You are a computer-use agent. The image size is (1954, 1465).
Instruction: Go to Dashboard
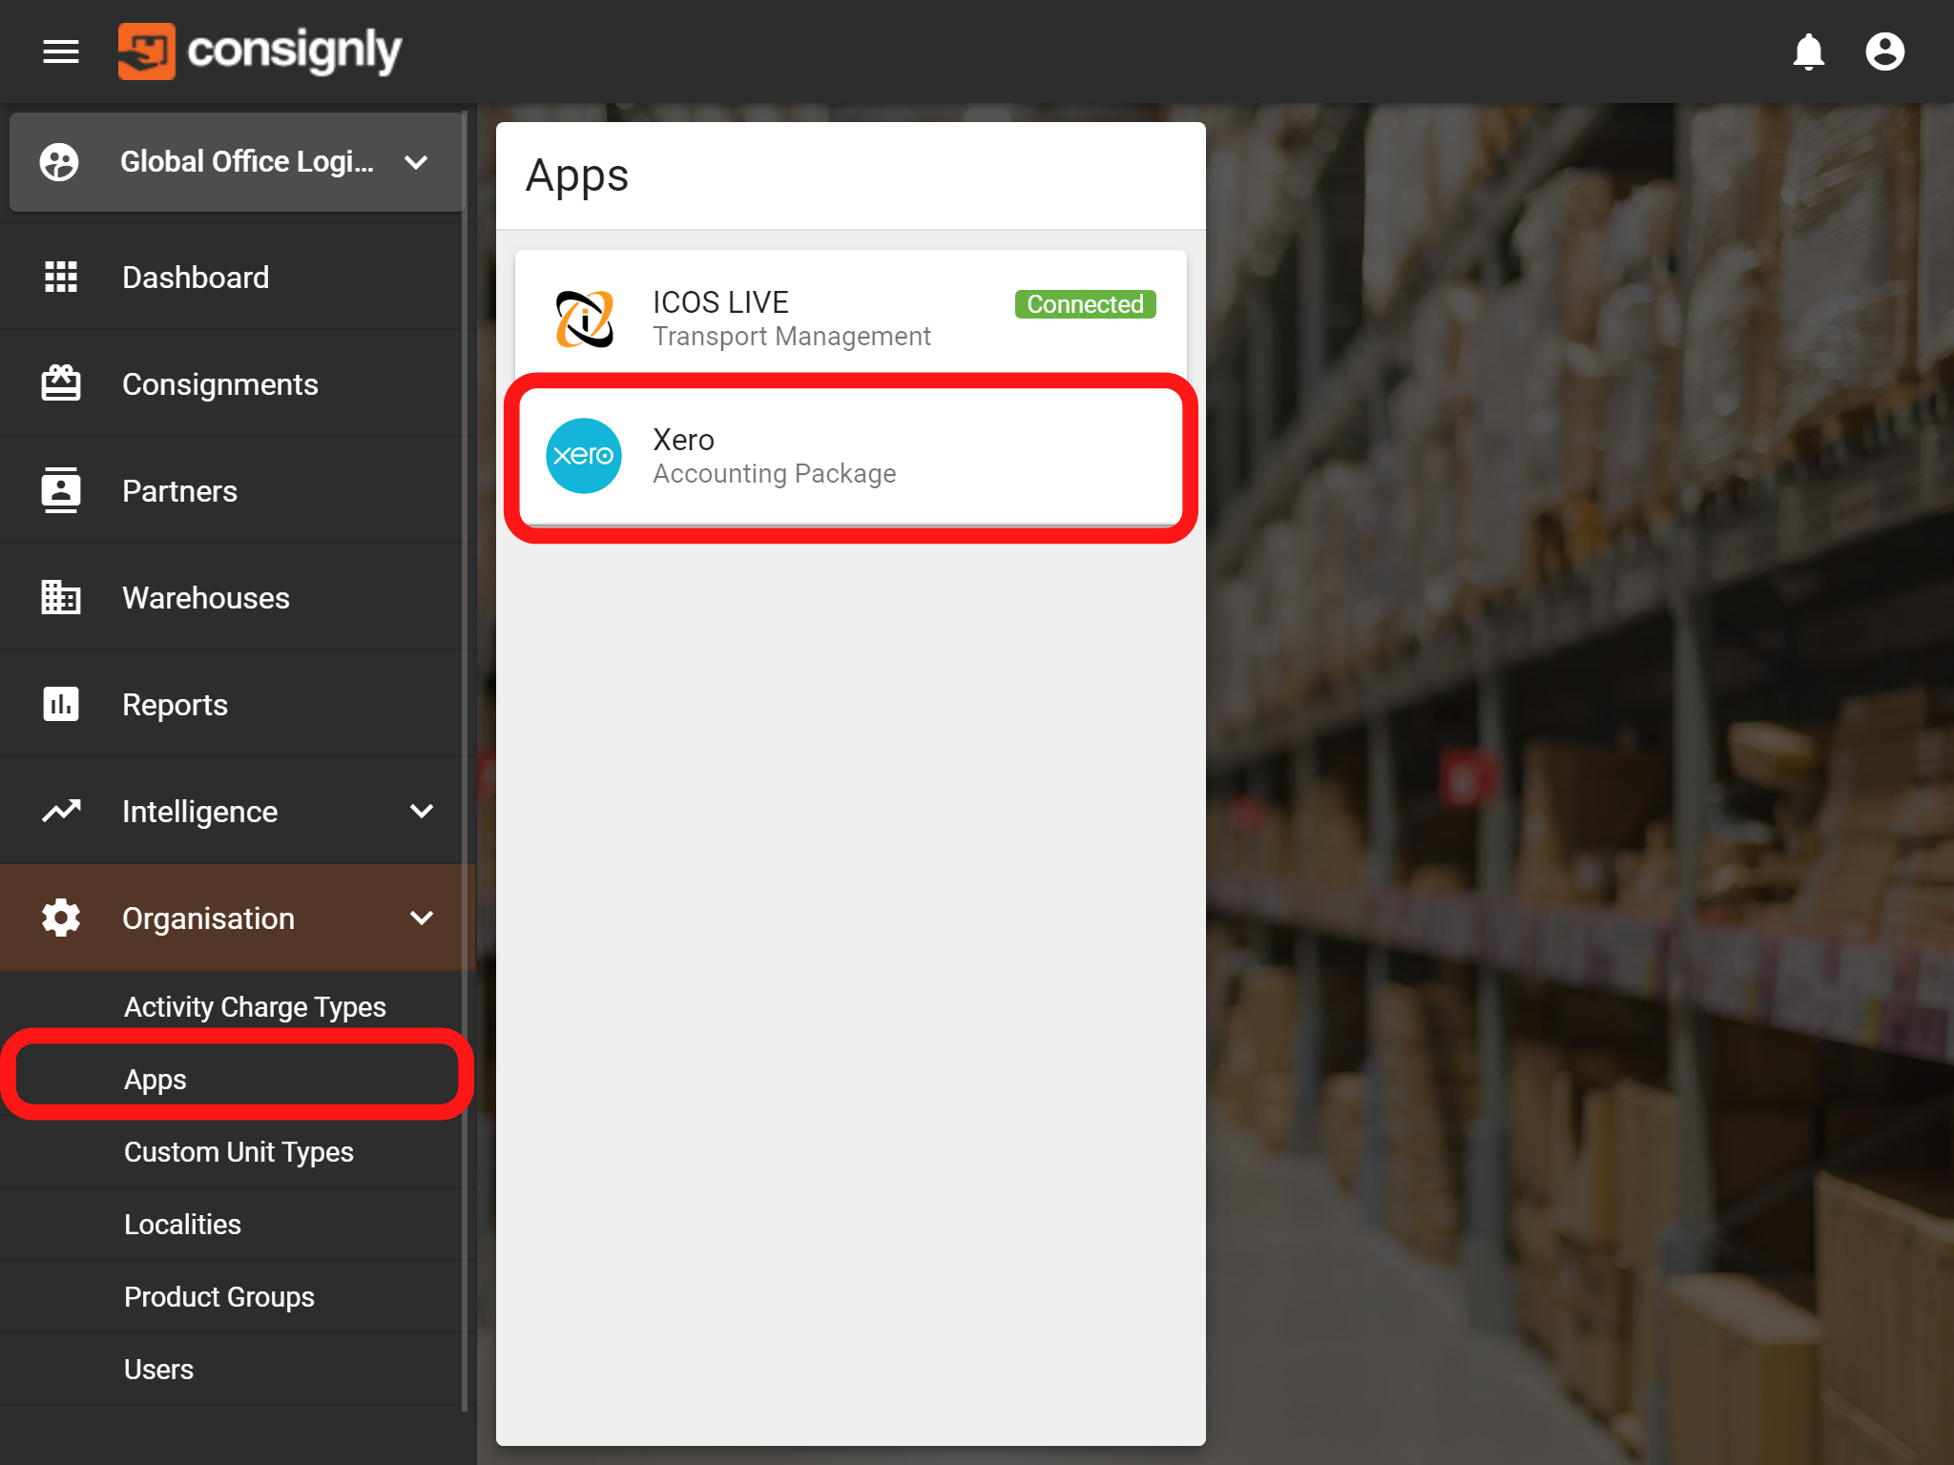(238, 277)
